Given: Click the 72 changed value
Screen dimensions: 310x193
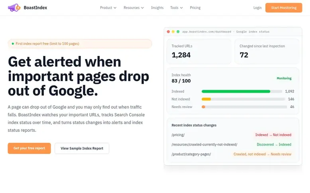Looking at the screenshot, I should click(x=244, y=55).
